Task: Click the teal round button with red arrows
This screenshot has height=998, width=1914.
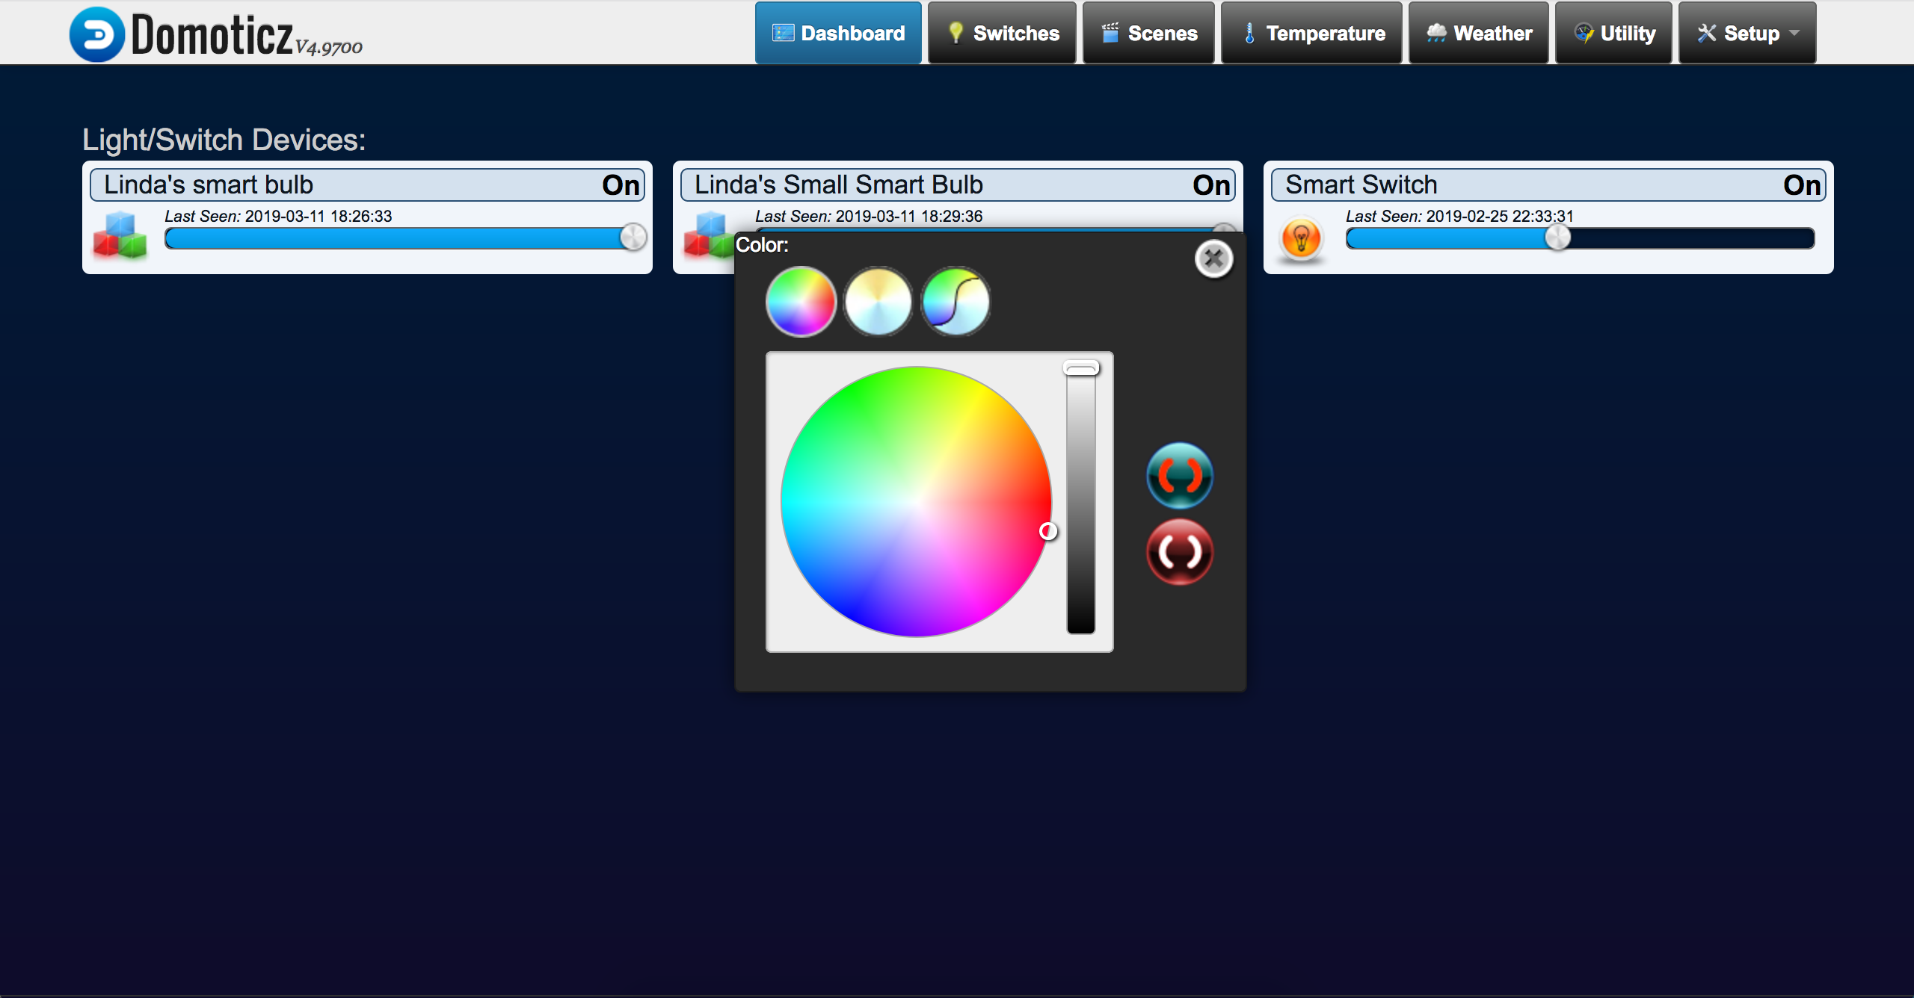Action: click(x=1179, y=476)
